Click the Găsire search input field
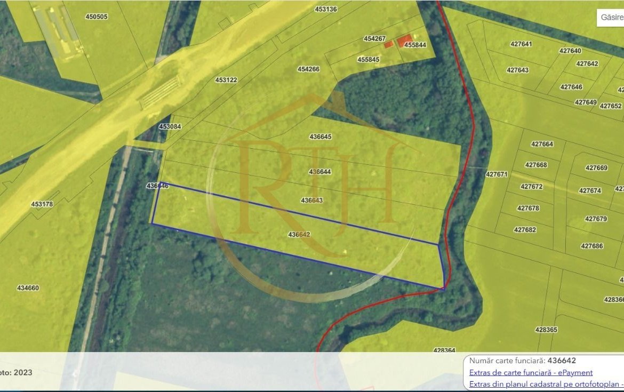 pos(611,18)
